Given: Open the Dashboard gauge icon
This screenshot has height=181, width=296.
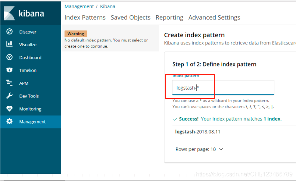Looking at the screenshot, I should [9, 57].
